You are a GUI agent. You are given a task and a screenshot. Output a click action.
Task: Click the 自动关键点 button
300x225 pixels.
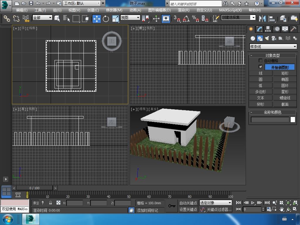pyautogui.click(x=188, y=203)
